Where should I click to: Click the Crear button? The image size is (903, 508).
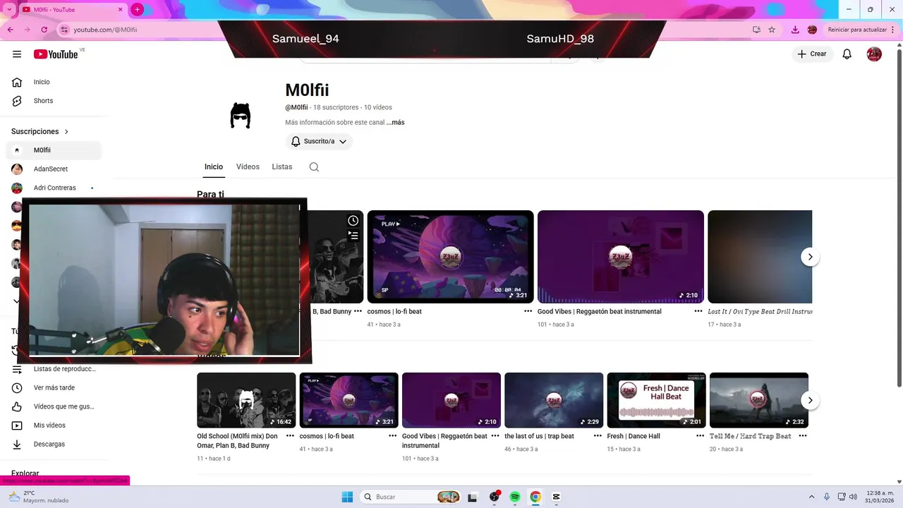[812, 54]
